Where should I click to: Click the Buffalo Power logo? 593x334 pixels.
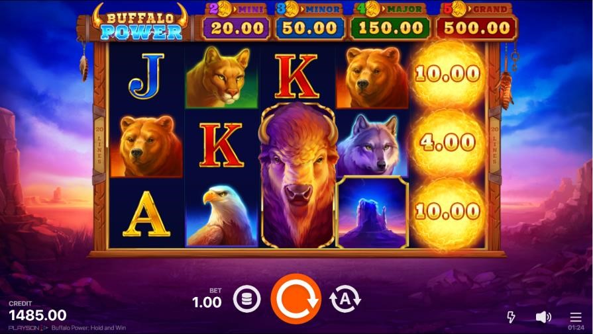140,23
